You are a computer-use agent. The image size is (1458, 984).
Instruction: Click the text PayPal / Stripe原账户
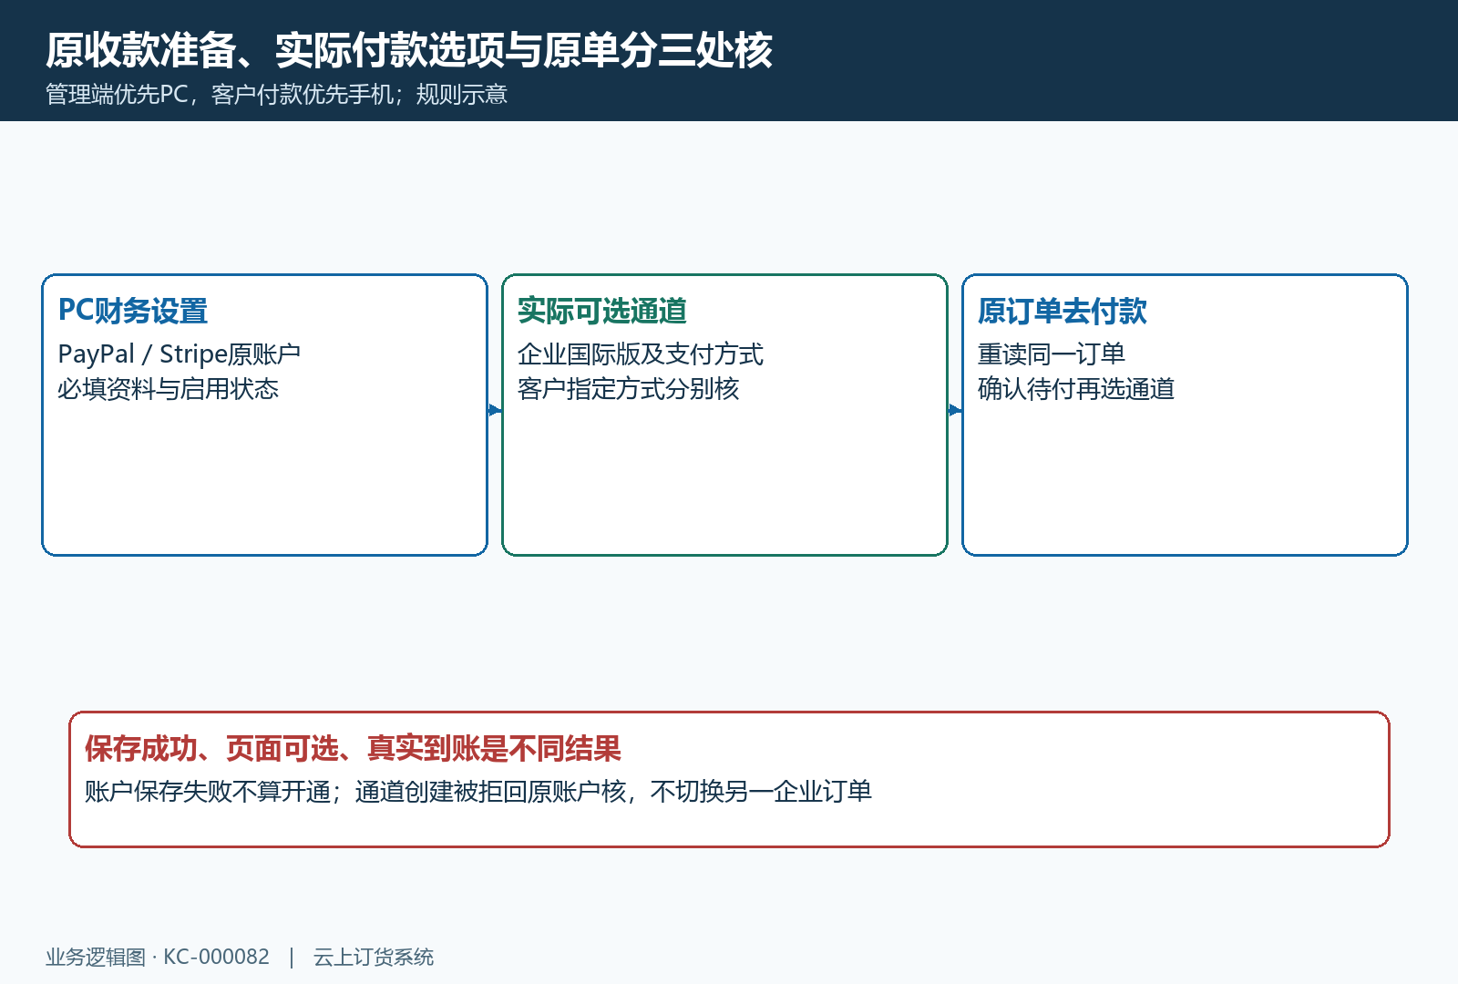coord(180,354)
